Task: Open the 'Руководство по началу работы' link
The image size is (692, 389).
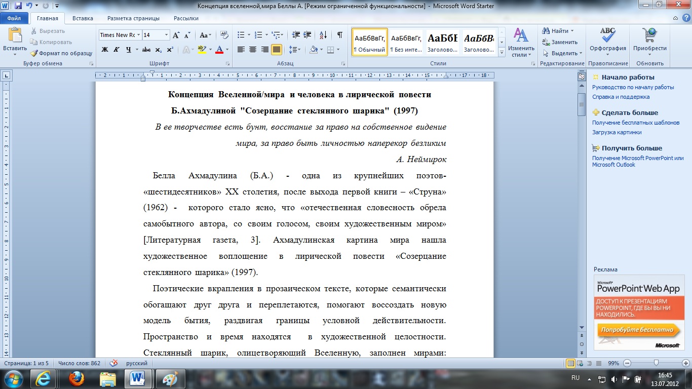Action: click(x=633, y=87)
